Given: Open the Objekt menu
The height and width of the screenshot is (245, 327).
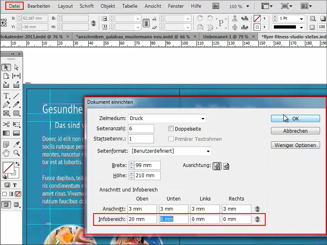Looking at the screenshot, I should click(108, 6).
